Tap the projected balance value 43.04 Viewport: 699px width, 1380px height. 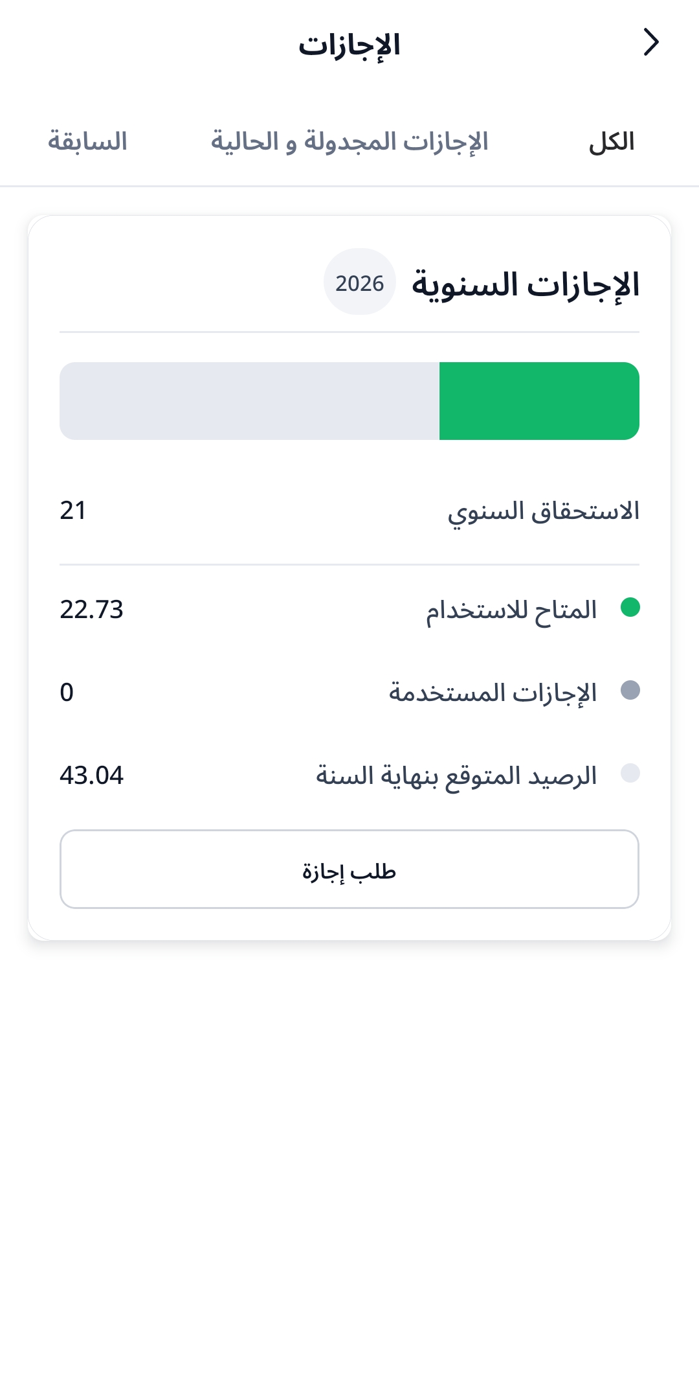(91, 776)
